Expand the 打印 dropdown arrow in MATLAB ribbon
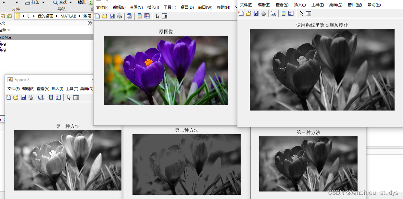Image resolution: width=403 pixels, height=199 pixels. pos(43,2)
